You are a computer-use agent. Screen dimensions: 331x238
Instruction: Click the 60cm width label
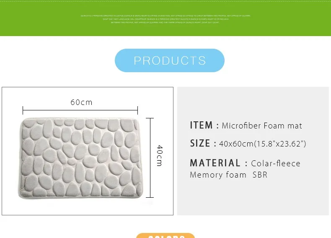click(81, 102)
